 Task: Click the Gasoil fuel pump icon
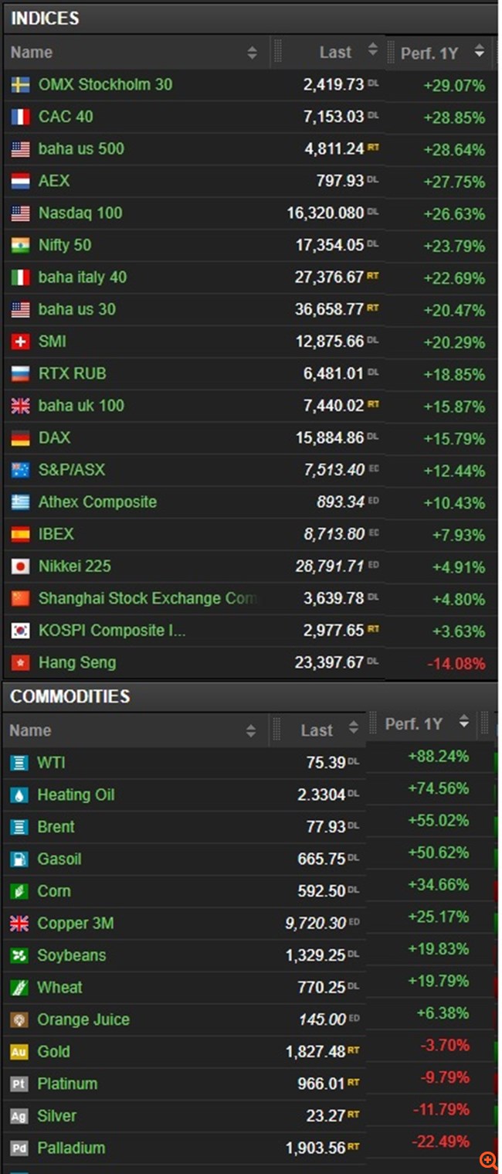(x=19, y=859)
